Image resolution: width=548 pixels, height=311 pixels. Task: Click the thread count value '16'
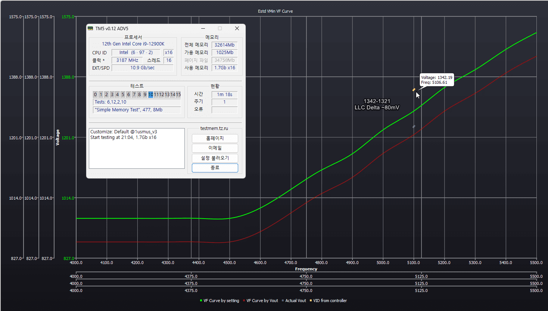pos(169,60)
